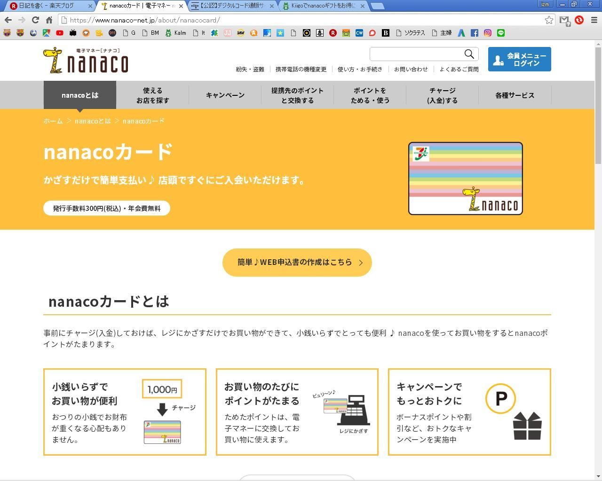Click the Gmail icon beside the address bar
Image resolution: width=602 pixels, height=481 pixels.
[565, 20]
